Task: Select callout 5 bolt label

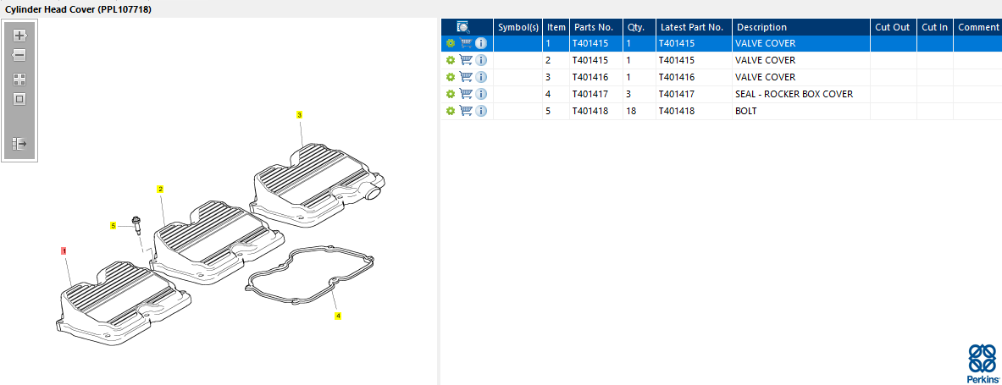Action: pyautogui.click(x=113, y=225)
